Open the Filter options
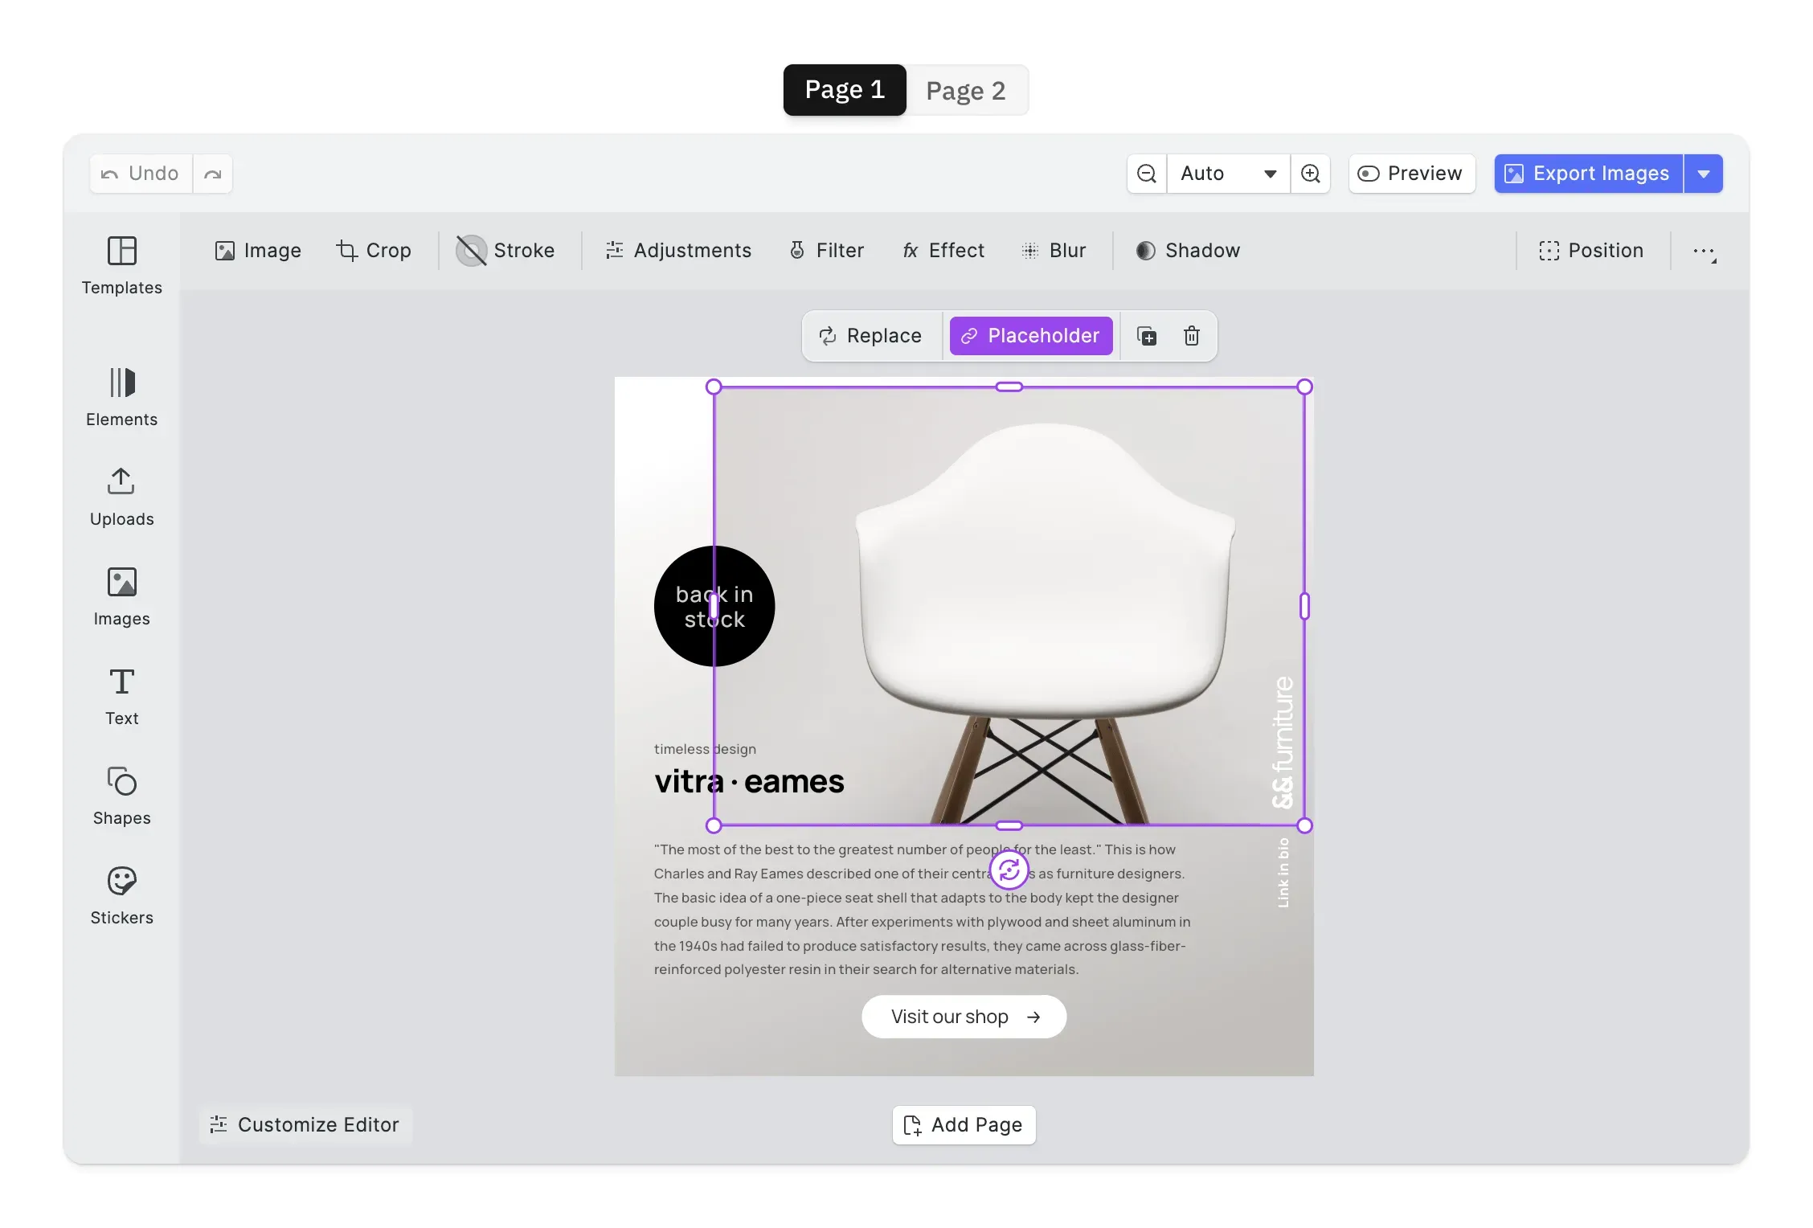This screenshot has width=1813, height=1228. click(827, 251)
